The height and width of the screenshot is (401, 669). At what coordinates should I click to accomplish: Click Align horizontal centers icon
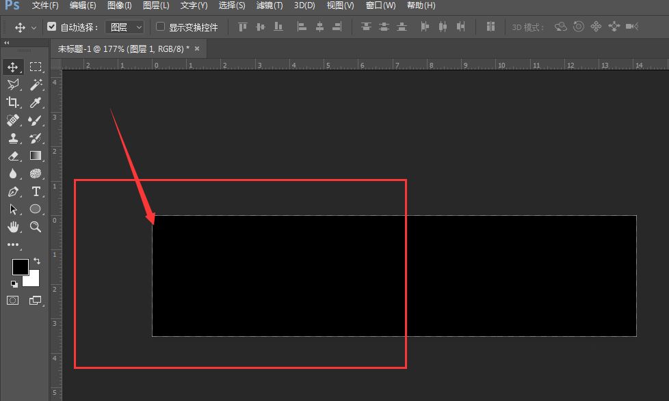click(x=319, y=27)
